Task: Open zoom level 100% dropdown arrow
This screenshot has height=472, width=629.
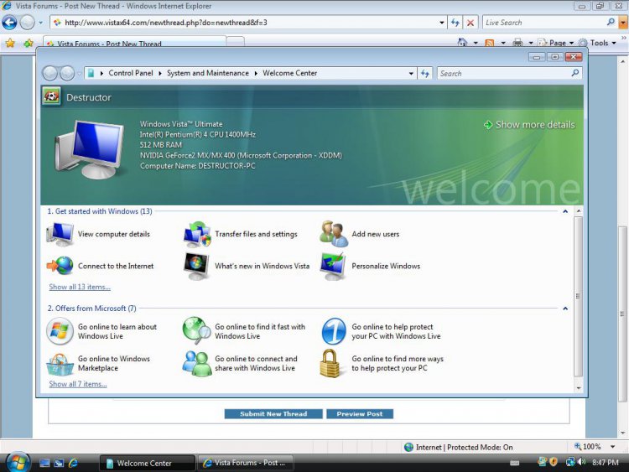Action: [x=612, y=447]
